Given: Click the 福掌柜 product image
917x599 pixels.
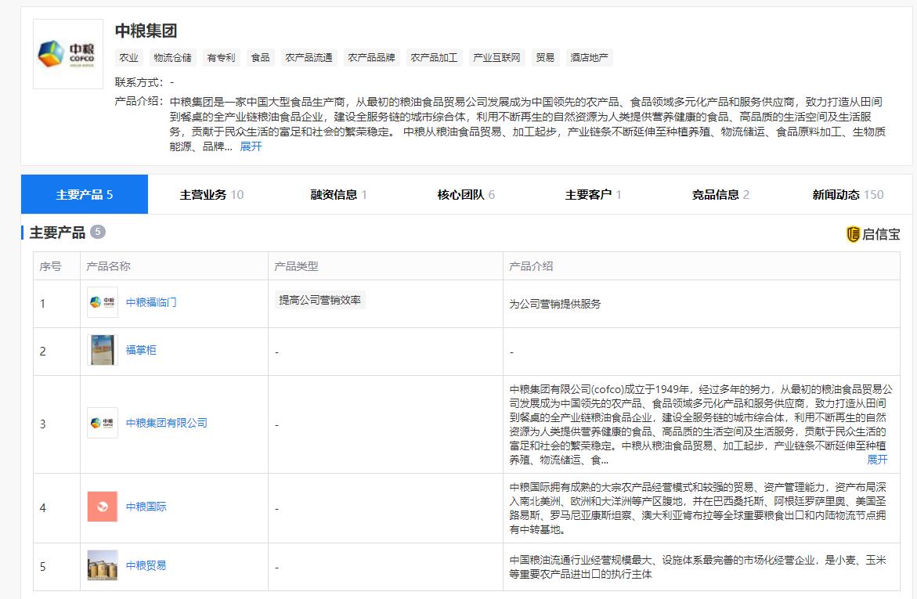Looking at the screenshot, I should coord(103,350).
